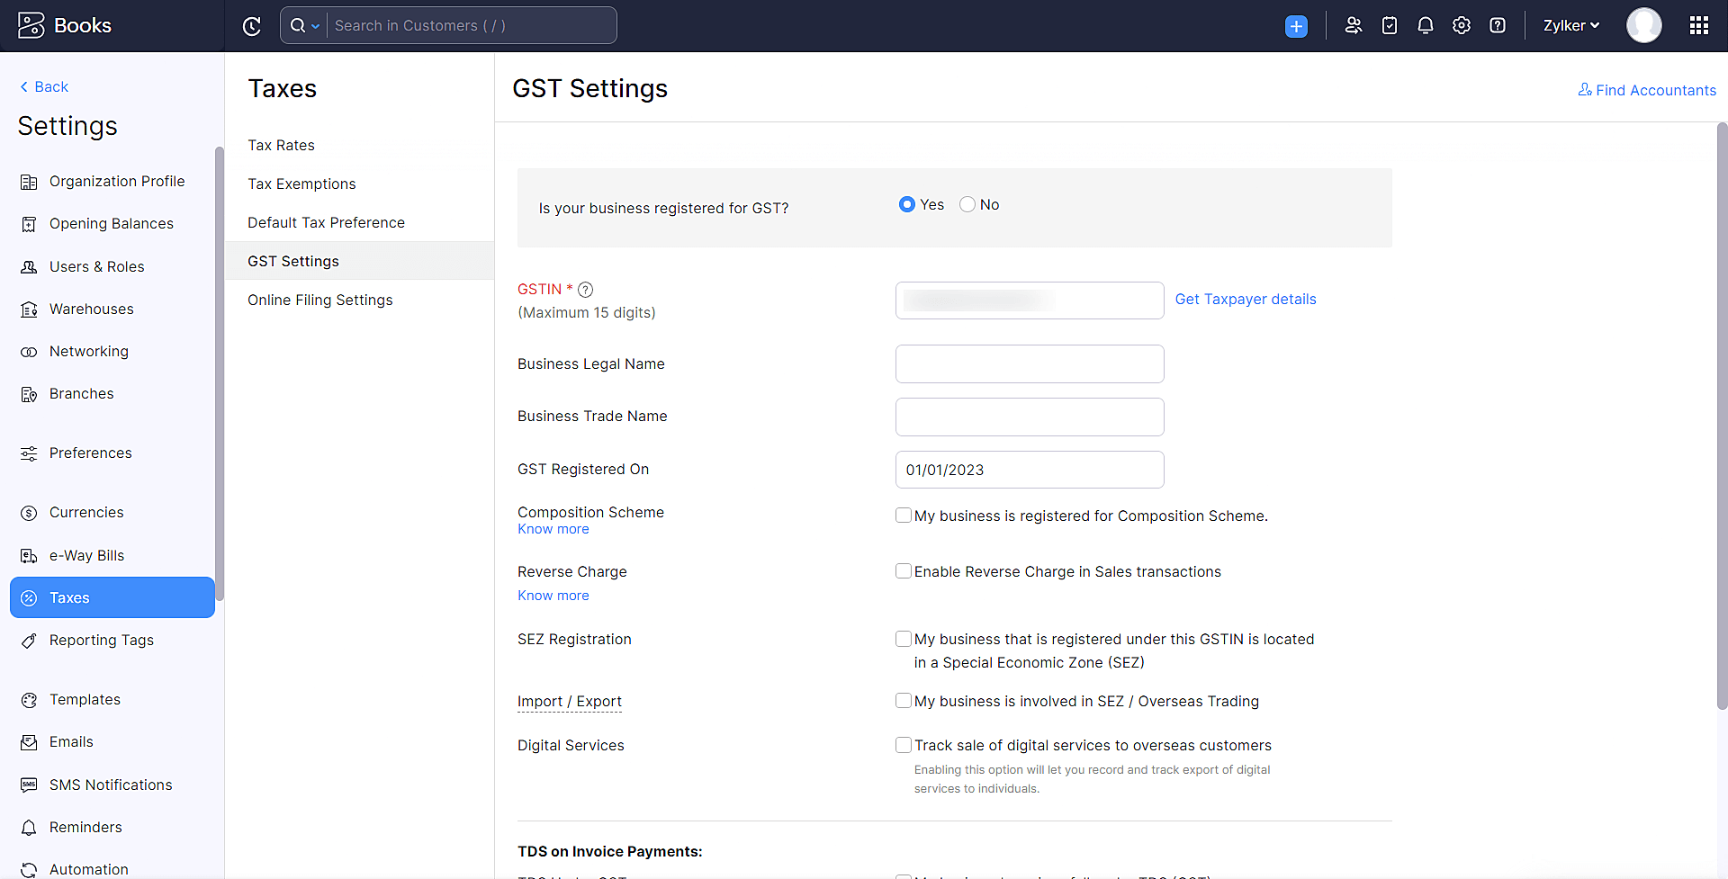Open the Zoho apps grid
1728x879 pixels.
(1699, 25)
